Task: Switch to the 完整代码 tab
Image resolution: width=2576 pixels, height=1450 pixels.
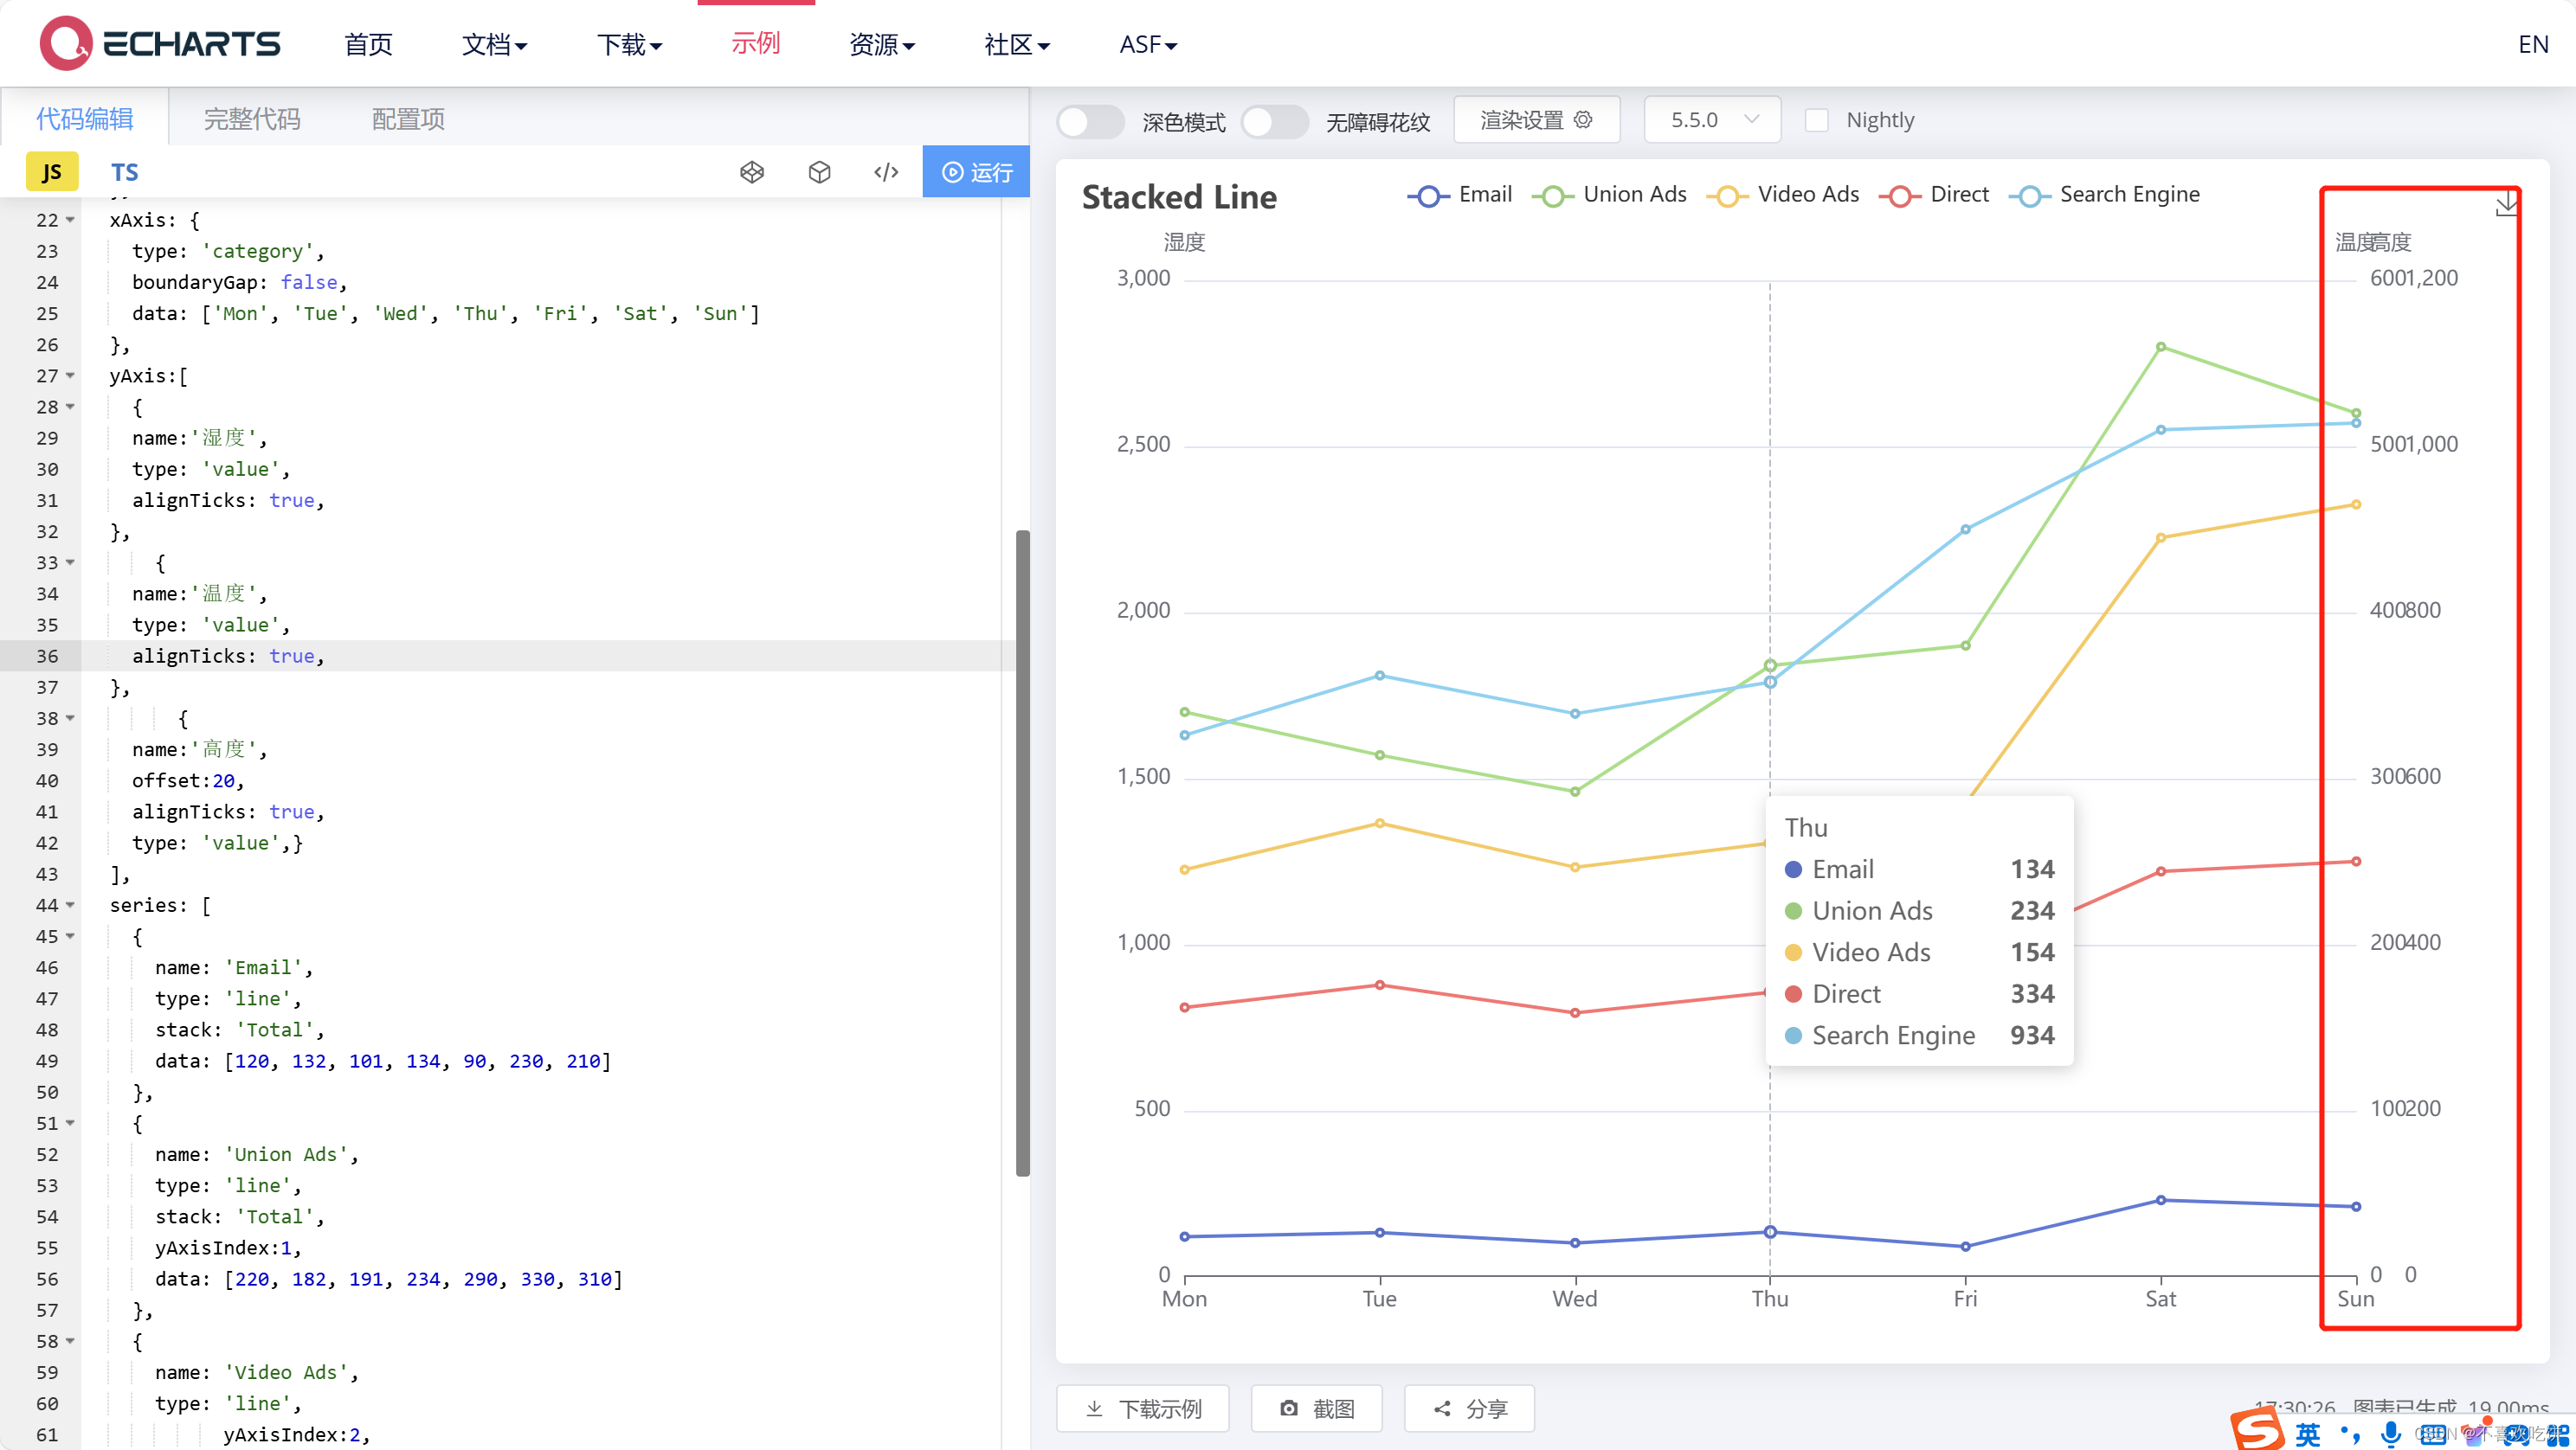Action: 252,119
